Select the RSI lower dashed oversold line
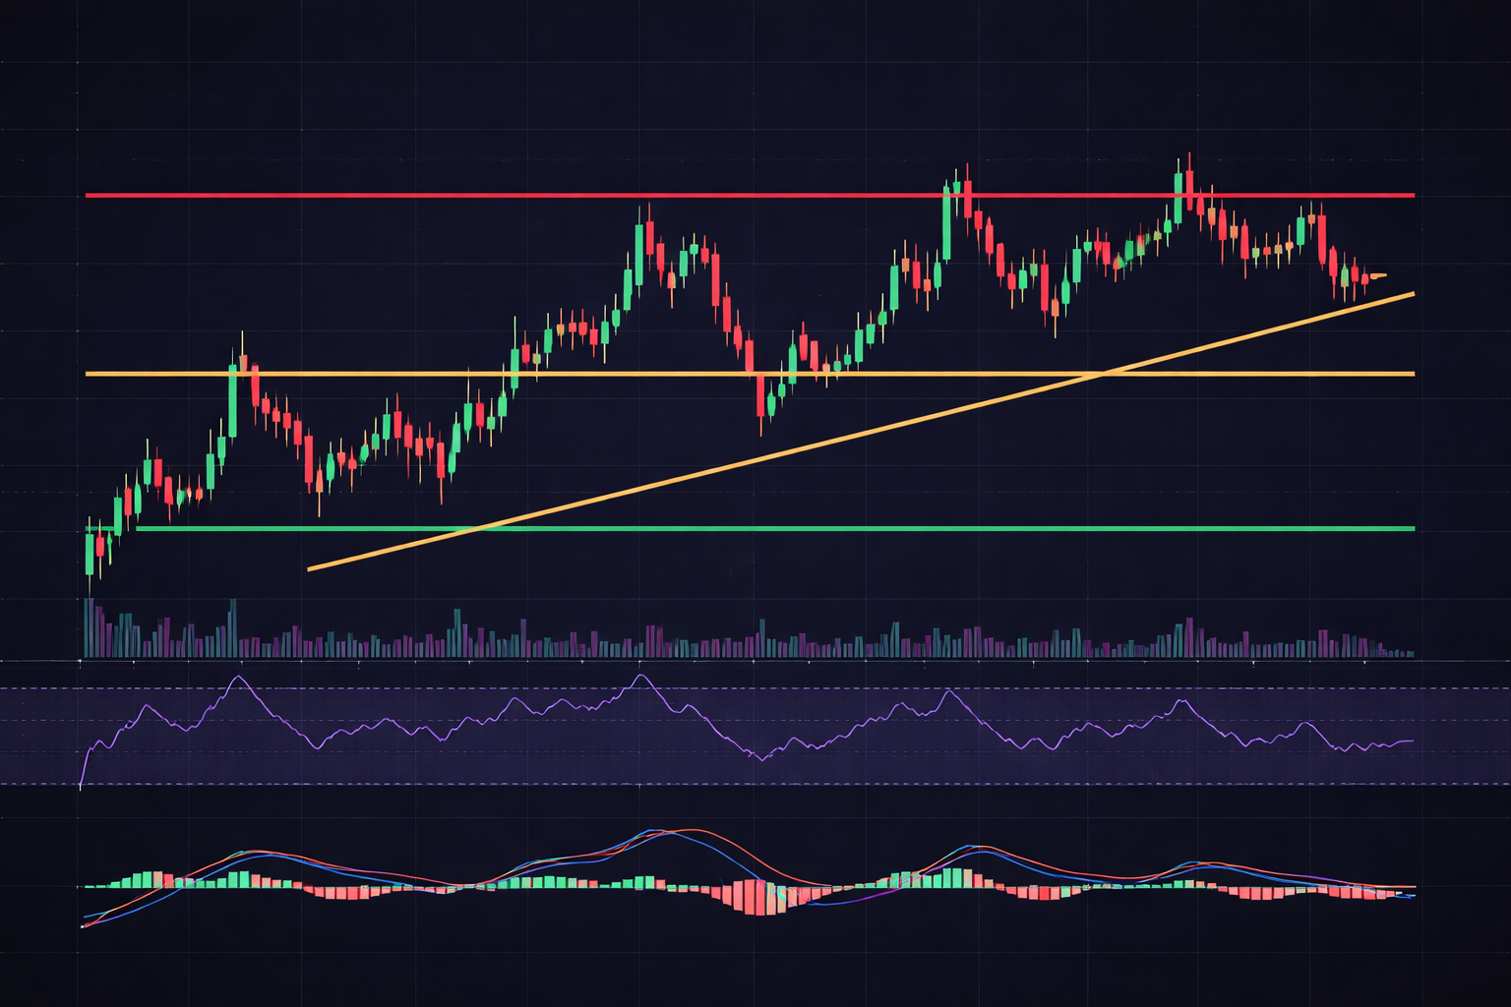 pyautogui.click(x=787, y=784)
